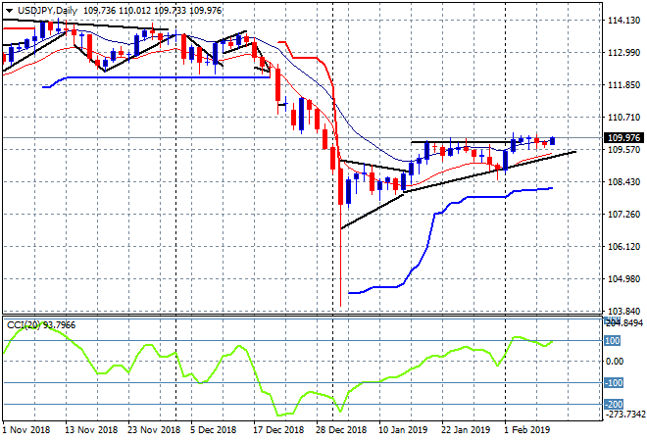Click the 106.120 price axis label
This screenshot has width=647, height=441.
pos(623,247)
